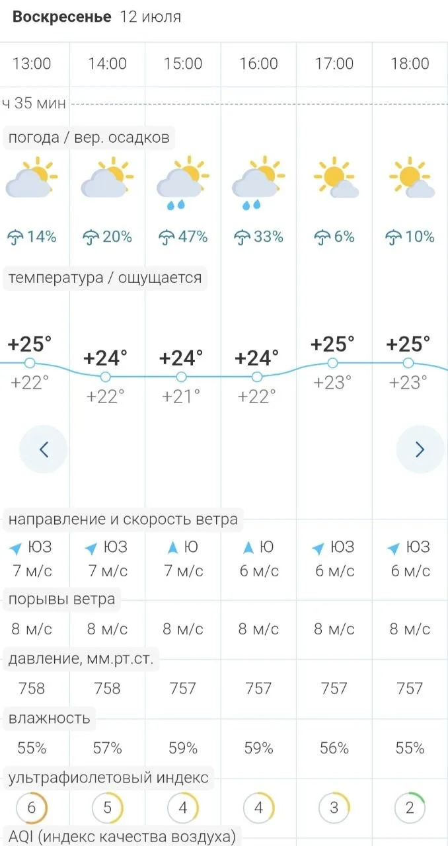The image size is (448, 846).
Task: Tap the 'погода / вер. осадков' label
Action: [89, 137]
